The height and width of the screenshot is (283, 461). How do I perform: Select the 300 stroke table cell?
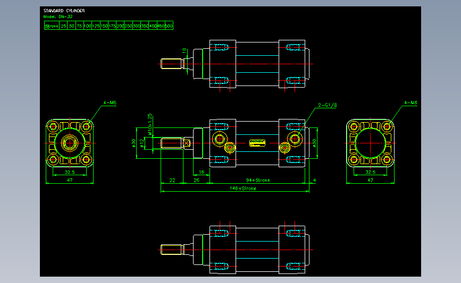click(137, 26)
